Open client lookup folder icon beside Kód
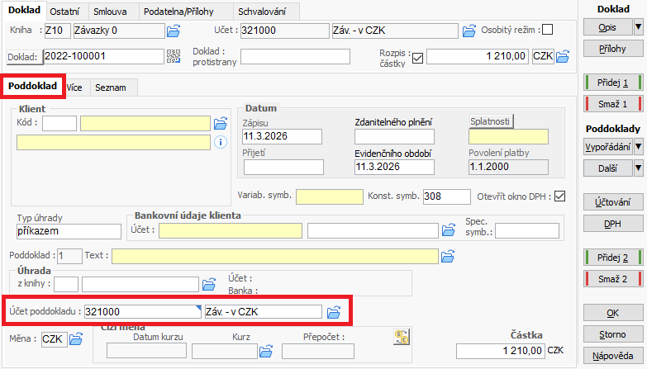Viewport: 647px width, 369px height. pyautogui.click(x=220, y=124)
